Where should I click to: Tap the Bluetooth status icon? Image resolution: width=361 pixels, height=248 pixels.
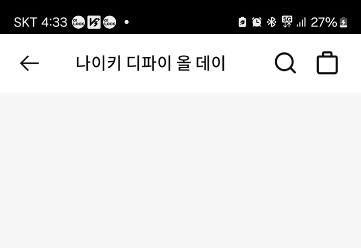(271, 22)
